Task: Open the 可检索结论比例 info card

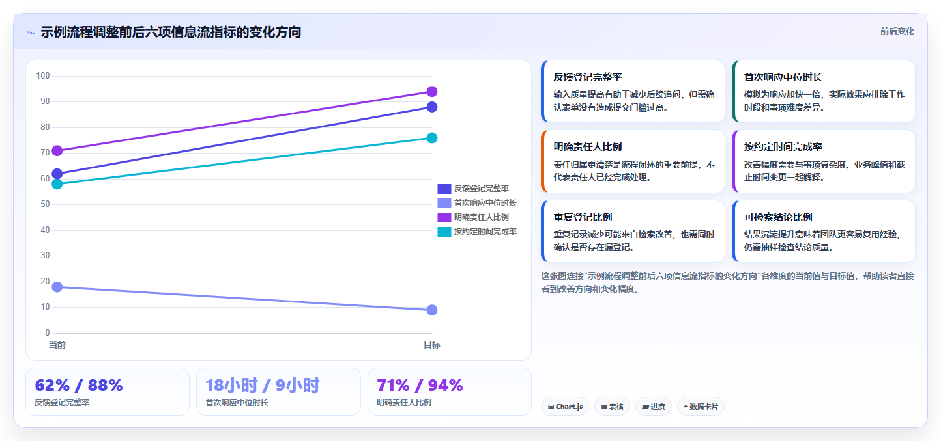Action: [x=824, y=232]
